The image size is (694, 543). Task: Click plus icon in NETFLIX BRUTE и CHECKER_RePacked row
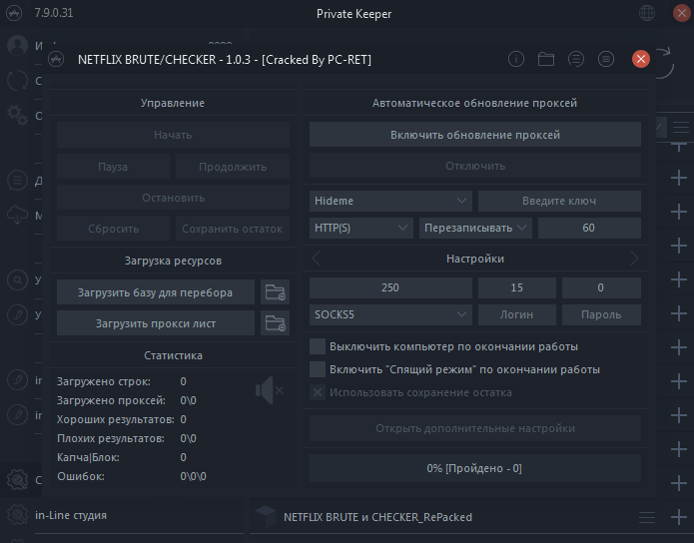678,517
